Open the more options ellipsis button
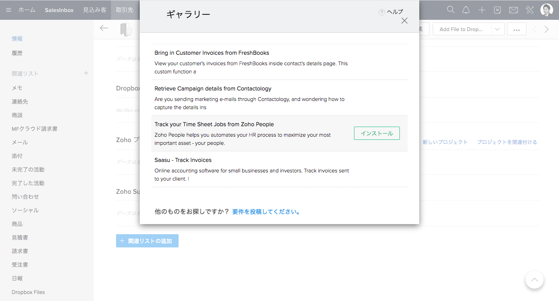This screenshot has height=301, width=559. (x=516, y=29)
